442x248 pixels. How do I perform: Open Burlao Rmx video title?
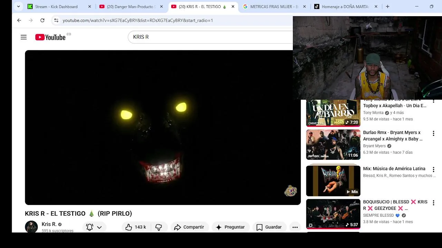[x=393, y=136]
